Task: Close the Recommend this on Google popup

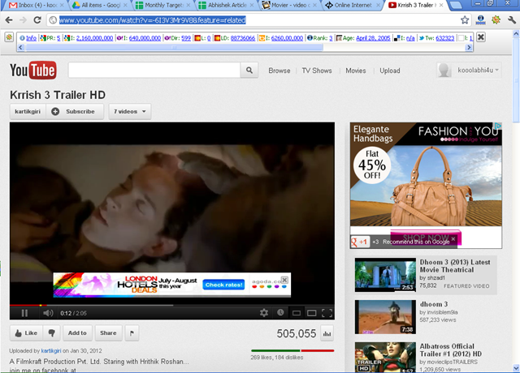Action: 453,239
